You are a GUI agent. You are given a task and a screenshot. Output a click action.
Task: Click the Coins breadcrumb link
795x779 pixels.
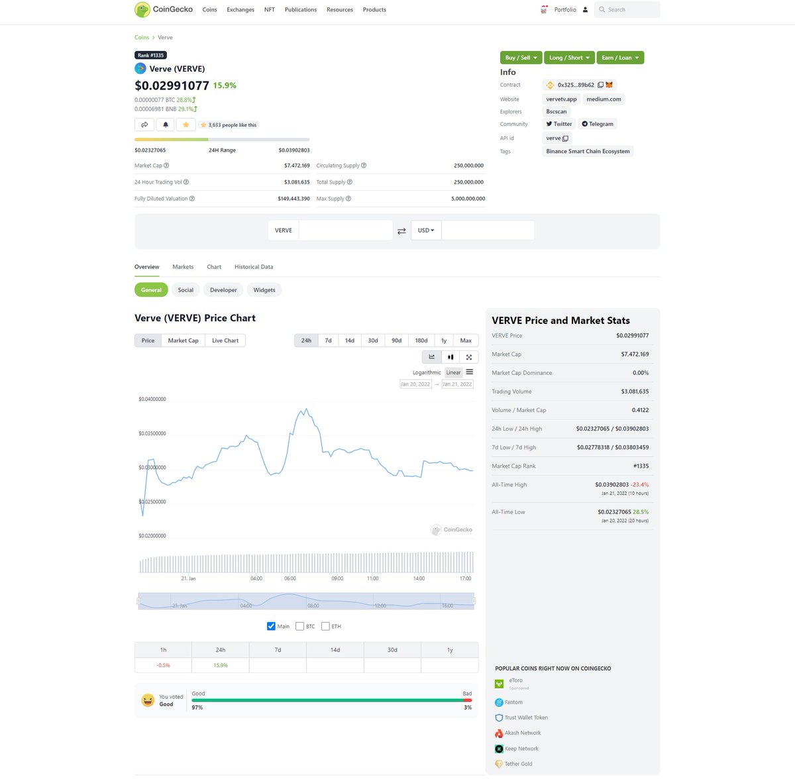[142, 38]
